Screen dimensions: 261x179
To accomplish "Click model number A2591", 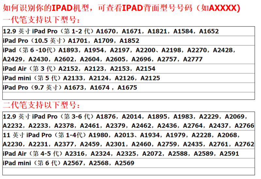I will (x=229, y=154).
